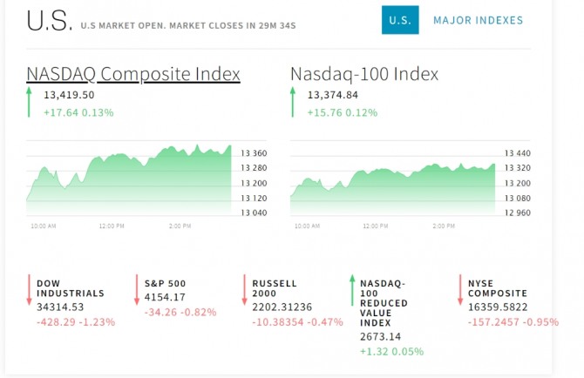The height and width of the screenshot is (378, 584).
Task: Open the Russell 2000 index entry
Action: 275,288
